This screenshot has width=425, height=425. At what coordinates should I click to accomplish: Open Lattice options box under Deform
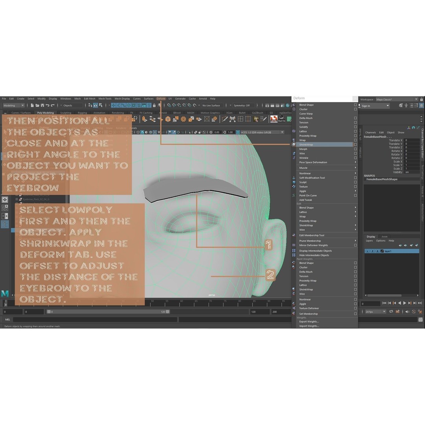(x=355, y=131)
